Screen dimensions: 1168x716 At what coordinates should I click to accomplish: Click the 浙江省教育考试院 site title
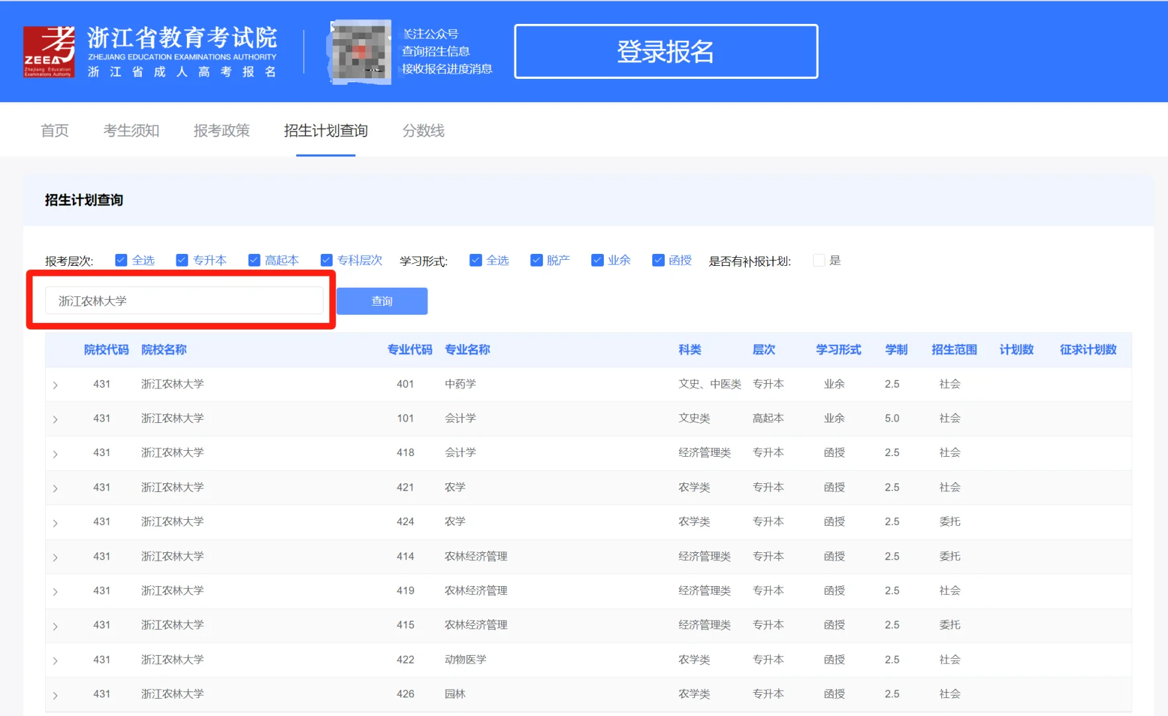[x=182, y=38]
